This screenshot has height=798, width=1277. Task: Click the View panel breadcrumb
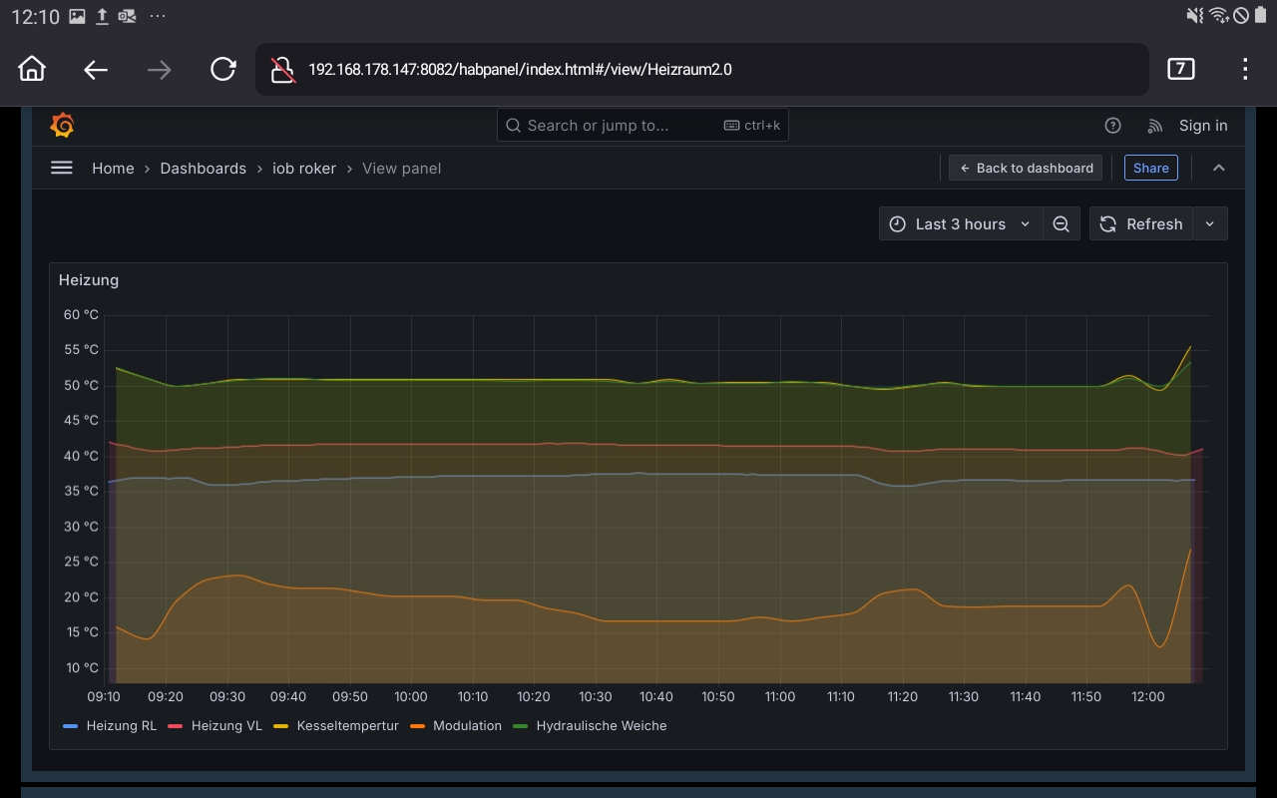(x=401, y=168)
